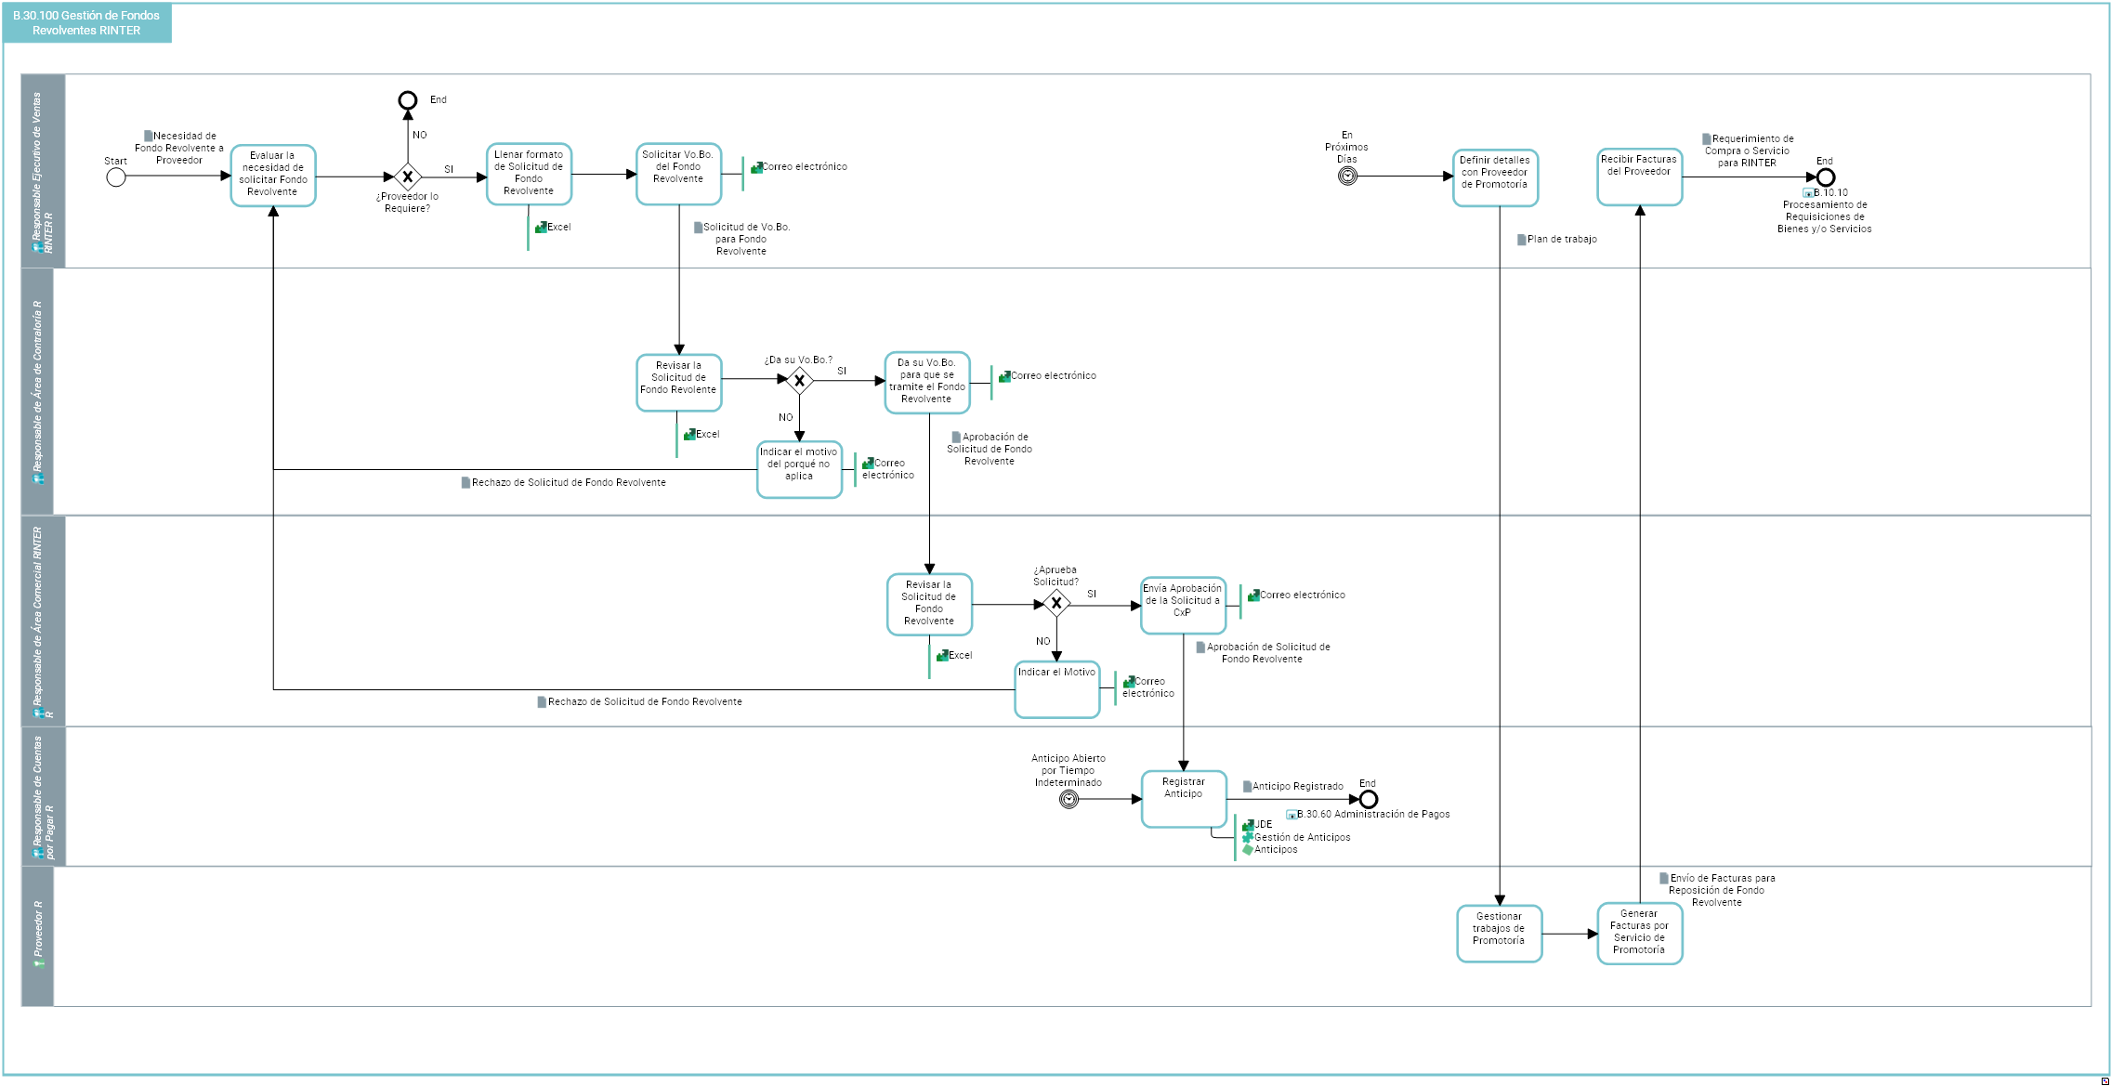2111x1086 pixels.
Task: Click the 'Gestión de Anticipos' icon
Action: click(x=1248, y=837)
